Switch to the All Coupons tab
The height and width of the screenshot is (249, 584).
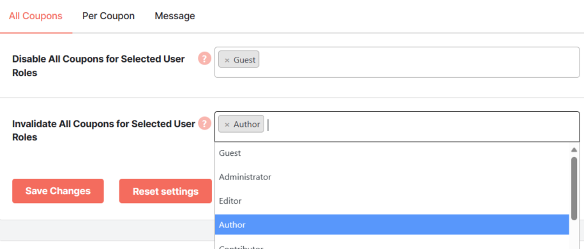pyautogui.click(x=36, y=16)
